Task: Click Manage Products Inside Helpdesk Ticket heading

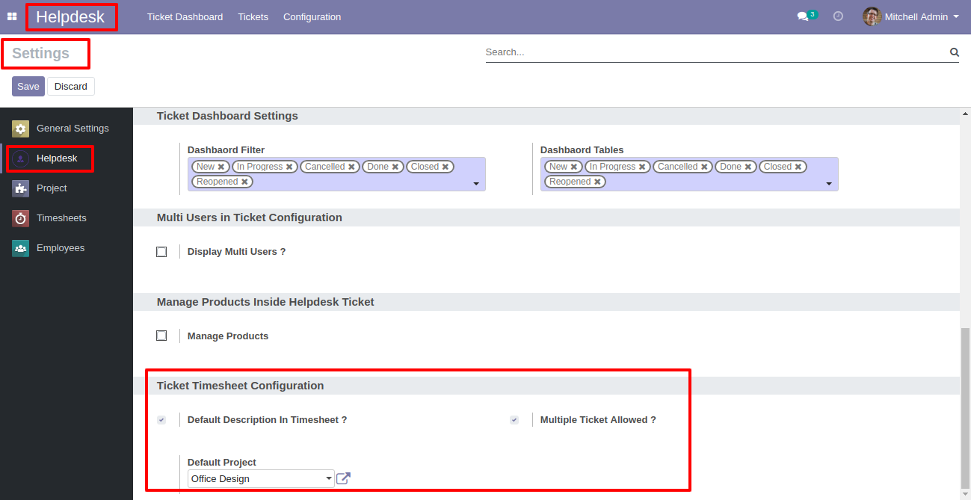Action: pos(265,302)
